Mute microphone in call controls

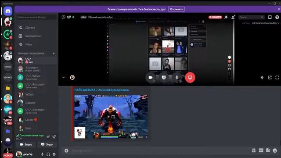pos(177,77)
